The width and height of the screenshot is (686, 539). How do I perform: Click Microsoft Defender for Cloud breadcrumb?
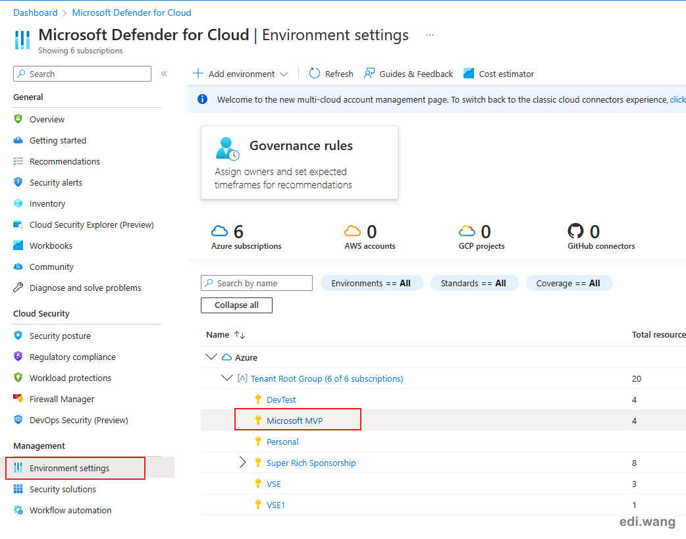132,13
